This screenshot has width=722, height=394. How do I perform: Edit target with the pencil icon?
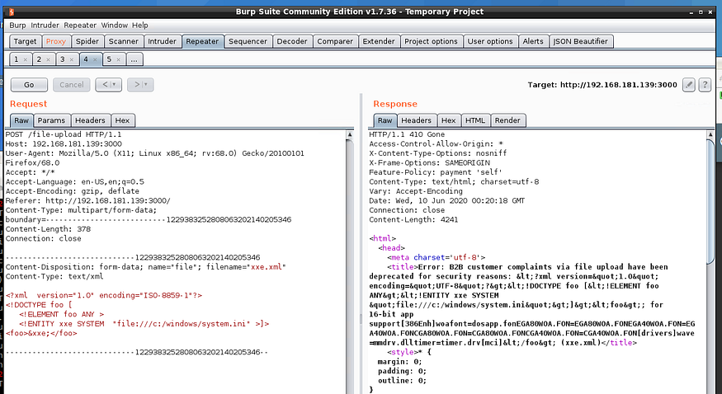[688, 85]
